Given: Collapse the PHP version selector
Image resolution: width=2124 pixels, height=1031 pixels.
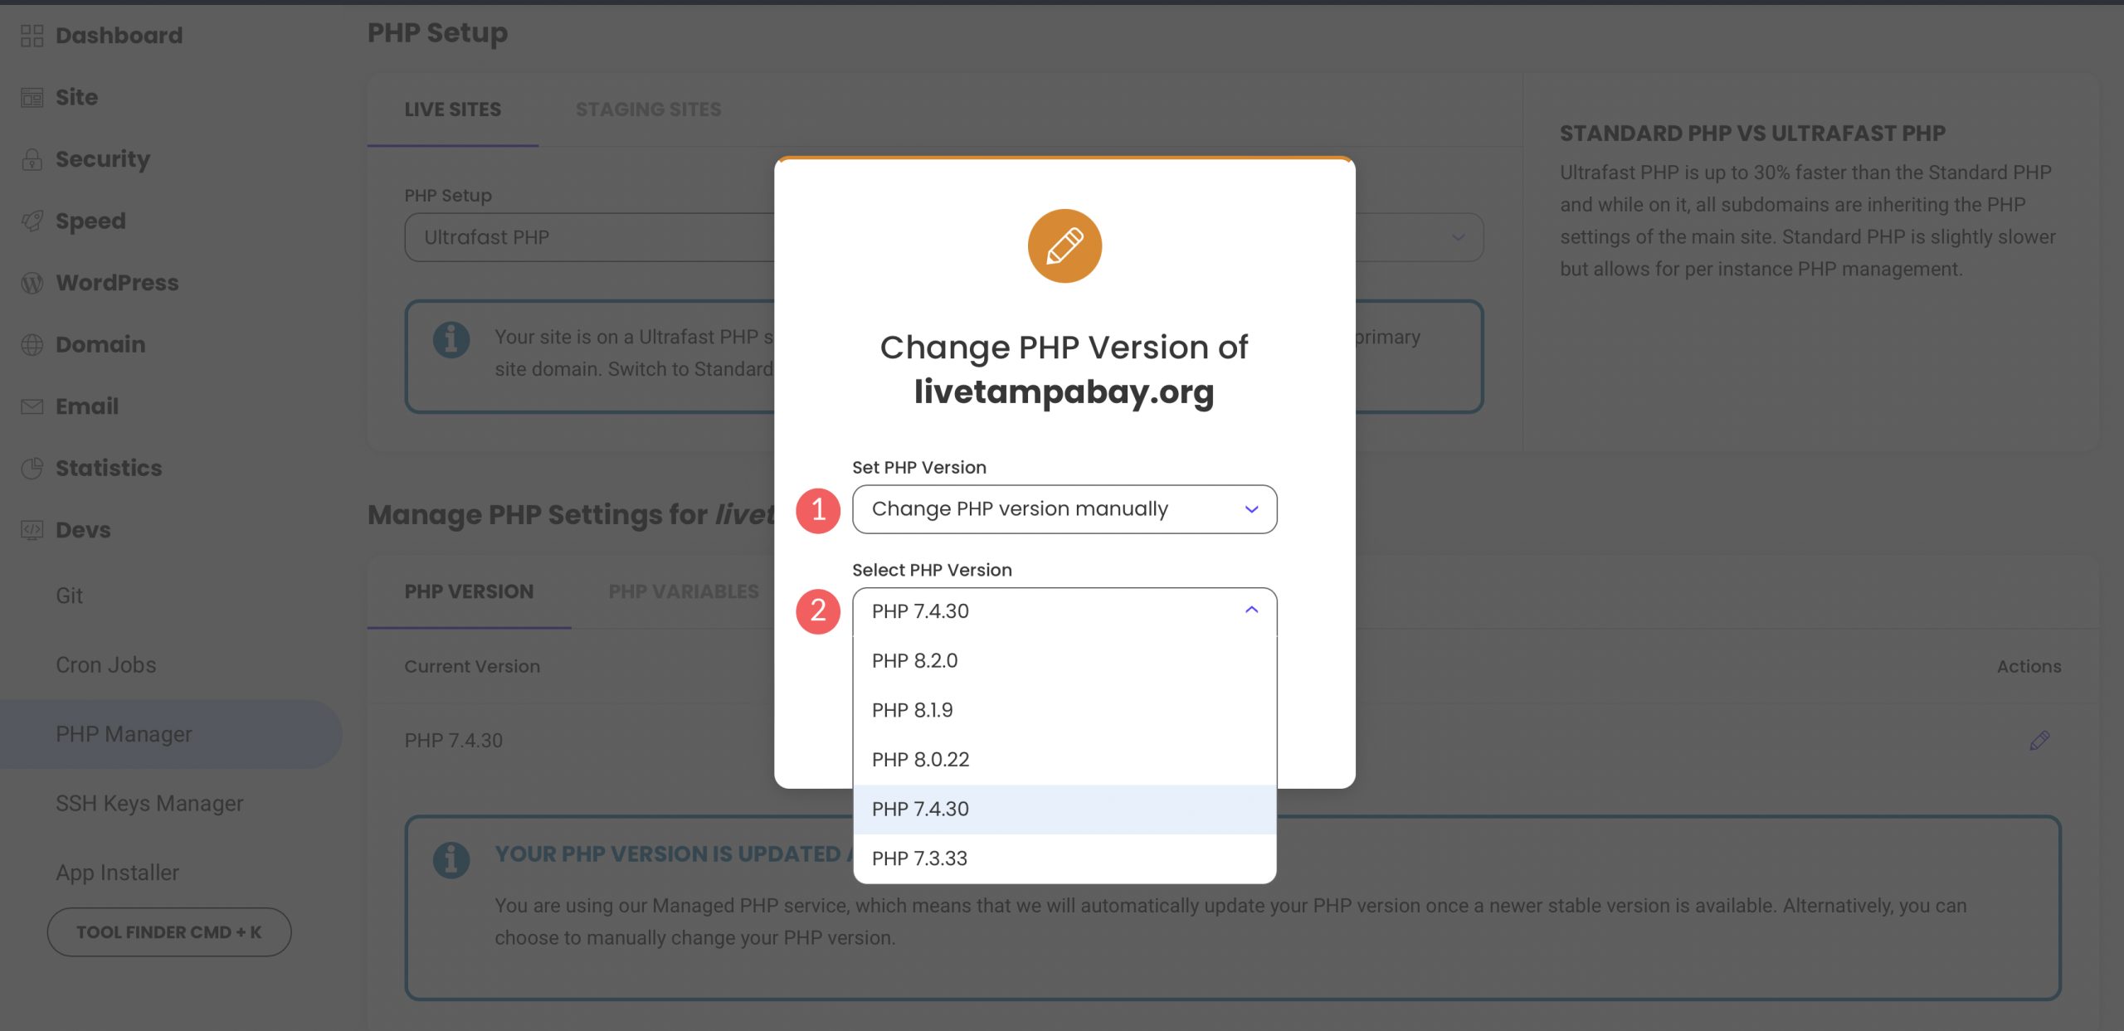Looking at the screenshot, I should tap(1249, 610).
